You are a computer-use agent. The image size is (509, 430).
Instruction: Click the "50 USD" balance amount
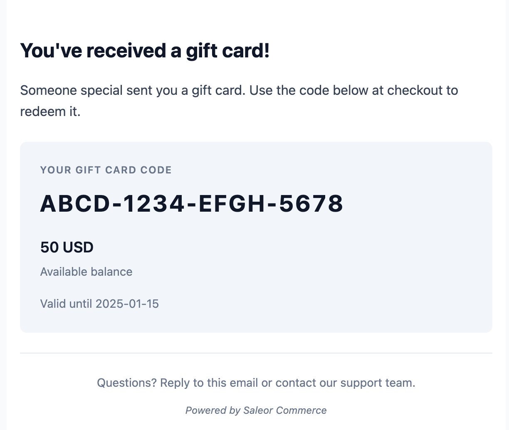[67, 247]
